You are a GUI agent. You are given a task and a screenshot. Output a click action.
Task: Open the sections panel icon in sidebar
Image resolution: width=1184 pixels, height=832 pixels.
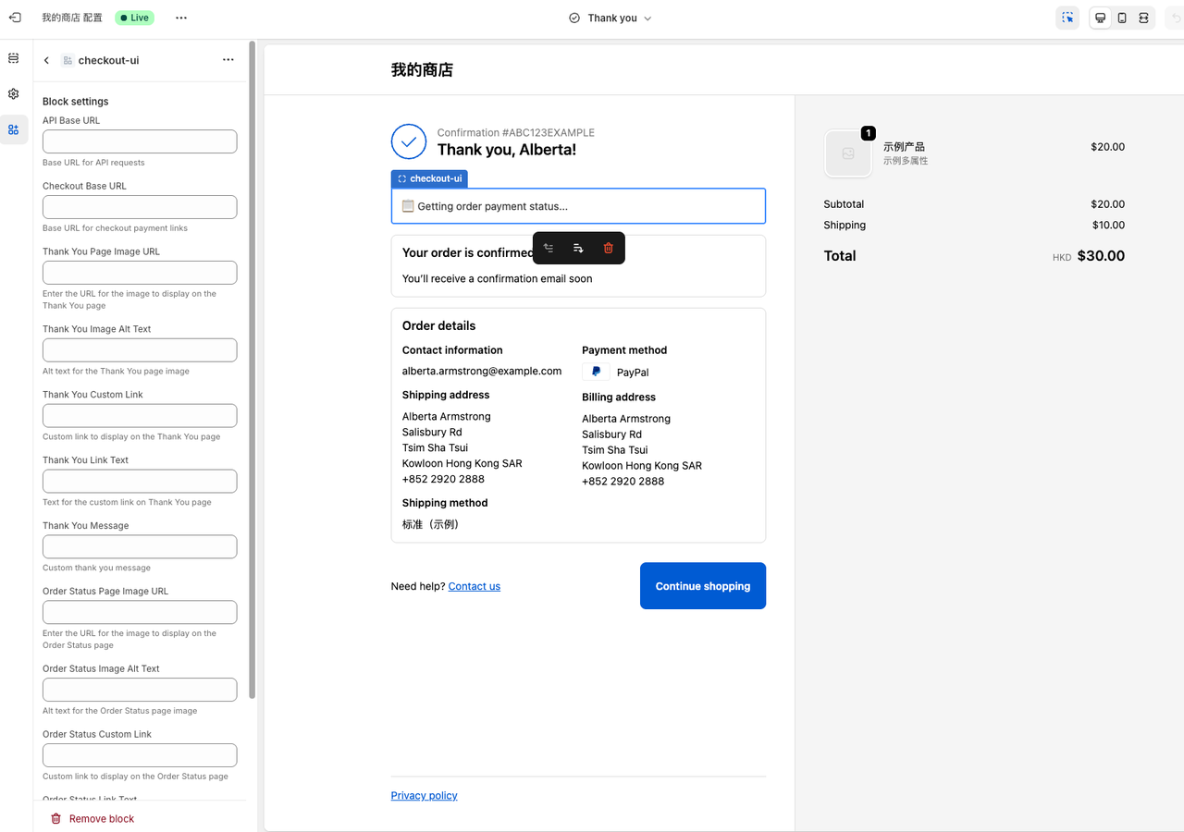pos(13,57)
